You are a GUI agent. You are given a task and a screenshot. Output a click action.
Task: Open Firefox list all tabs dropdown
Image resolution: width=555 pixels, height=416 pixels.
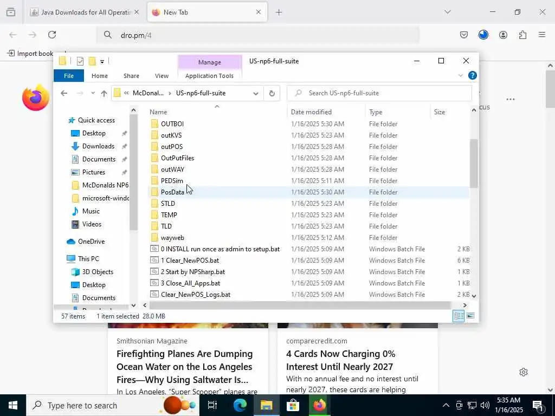pyautogui.click(x=447, y=12)
